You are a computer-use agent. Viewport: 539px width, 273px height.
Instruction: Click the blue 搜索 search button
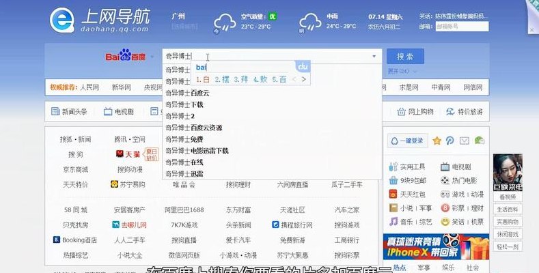(x=405, y=57)
